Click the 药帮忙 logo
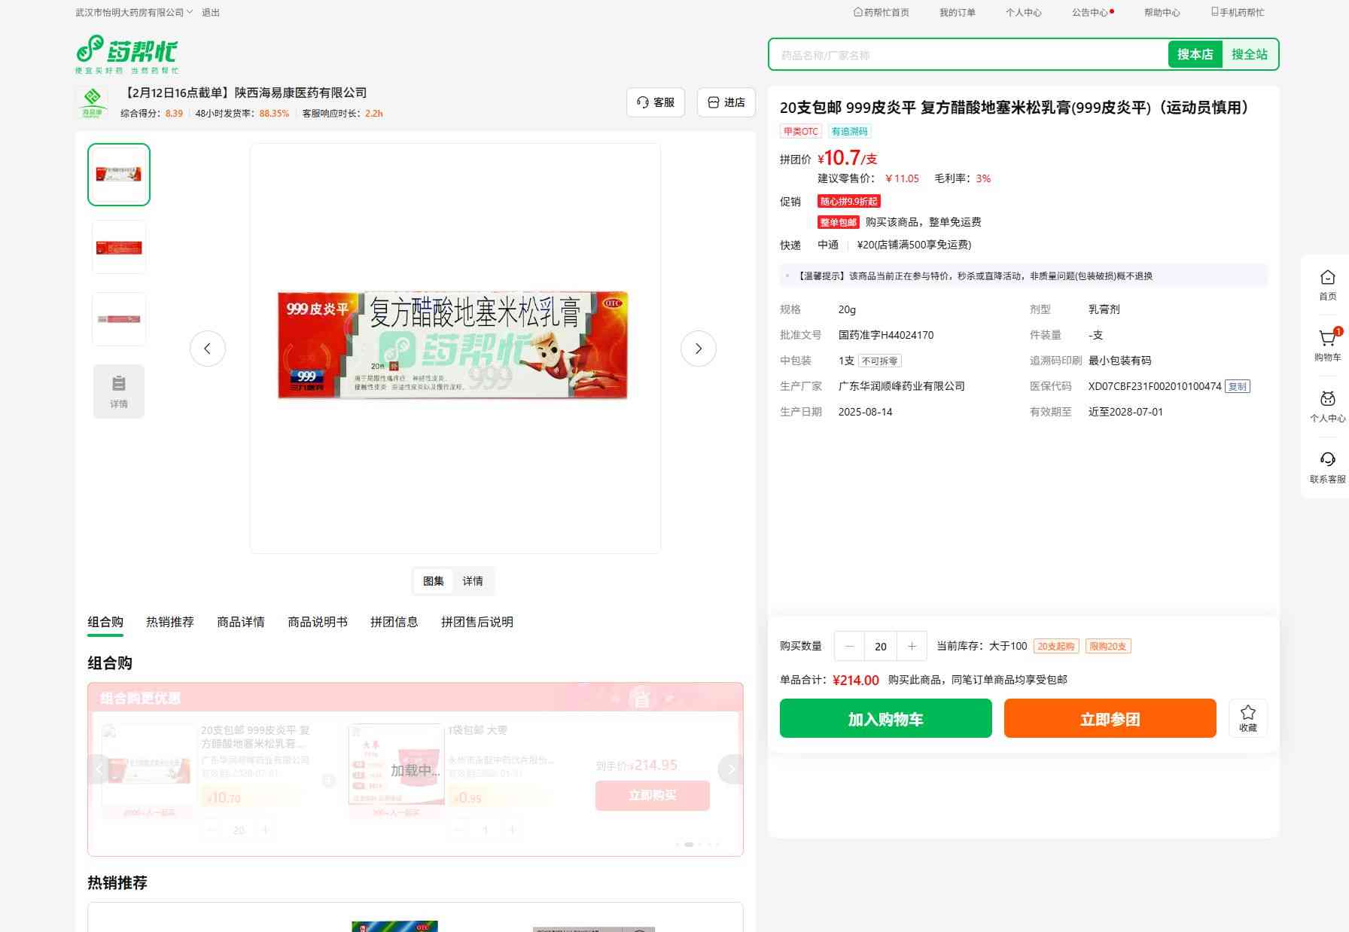The height and width of the screenshot is (932, 1349). tap(127, 53)
